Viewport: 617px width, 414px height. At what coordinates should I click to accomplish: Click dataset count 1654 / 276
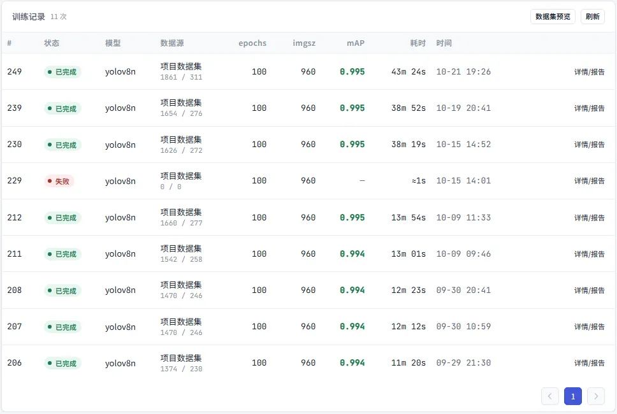181,113
